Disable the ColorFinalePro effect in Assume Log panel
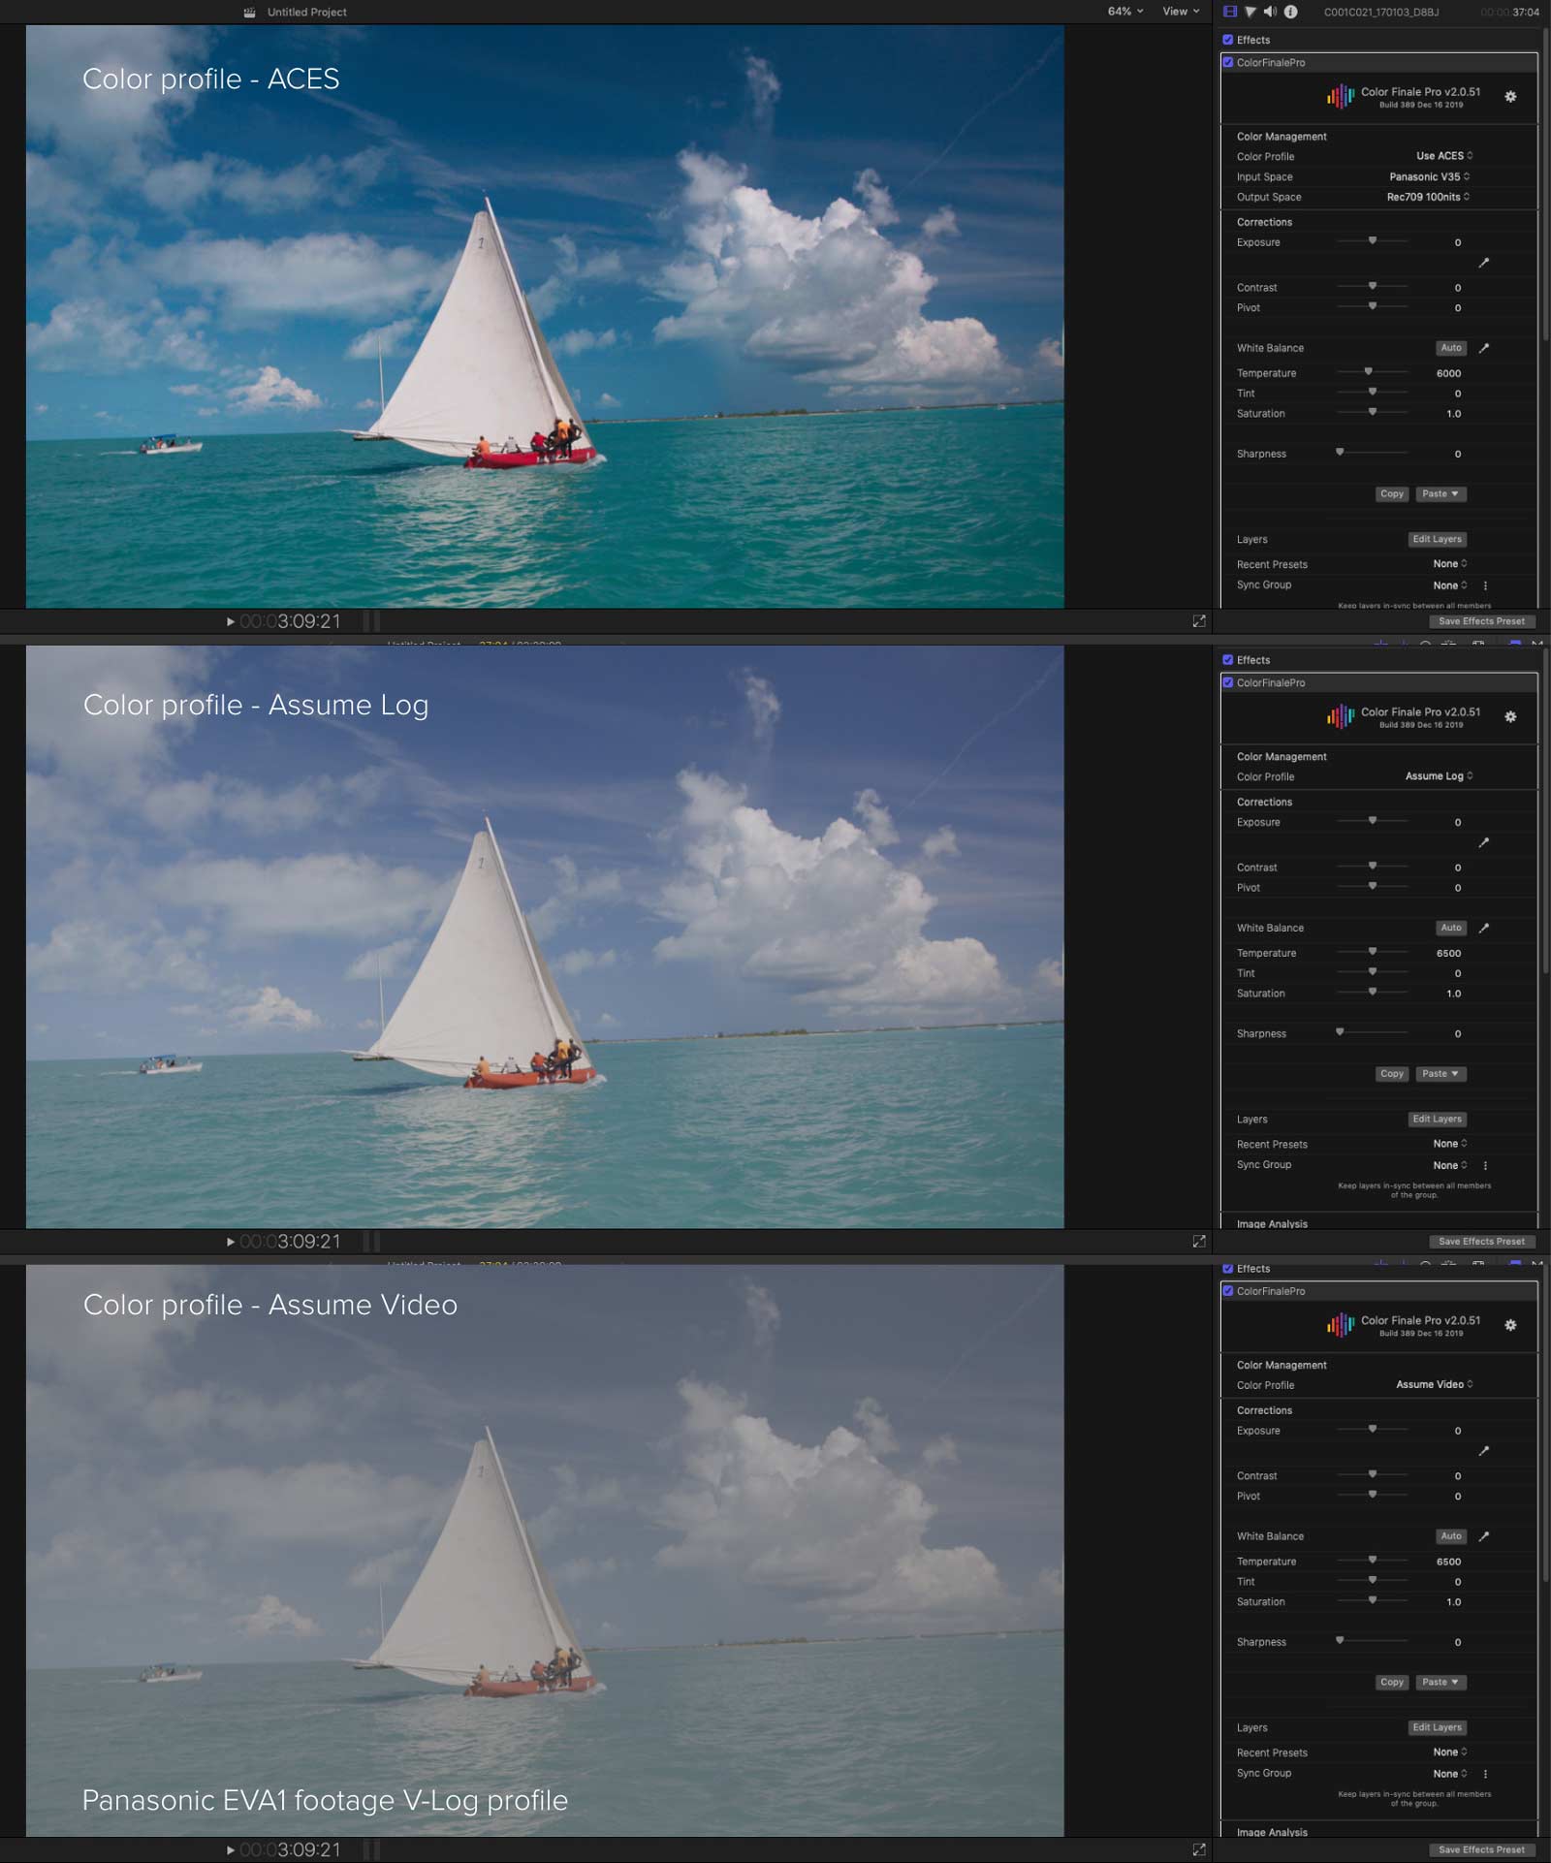This screenshot has width=1551, height=1863. [x=1228, y=682]
